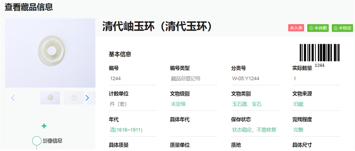Screen dimensions: 355x151
Task: Click the 查看藏品信息 page heading
Action: [x=29, y=7]
